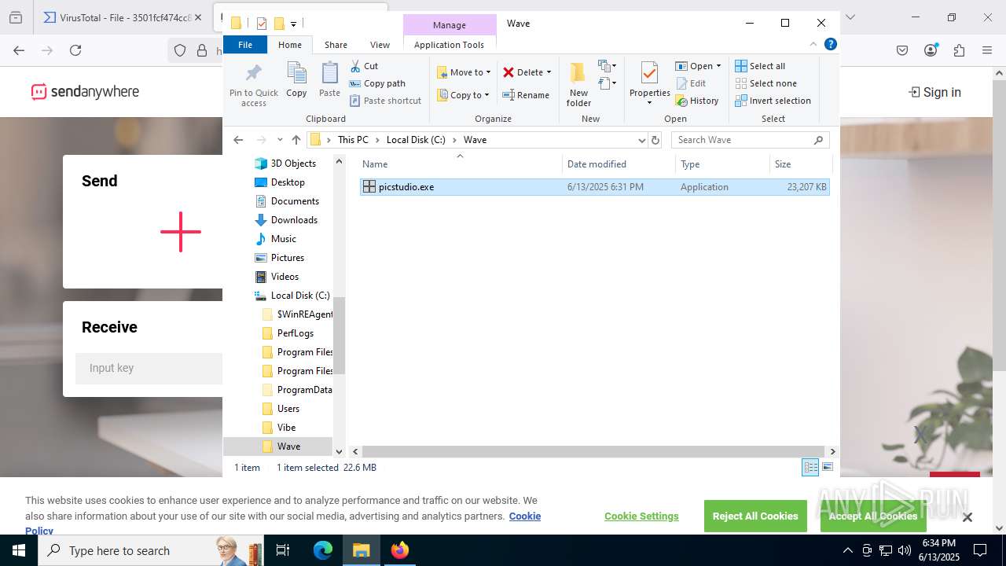Viewport: 1006px width, 566px height.
Task: Click Invert selection in ribbon
Action: pos(773,101)
